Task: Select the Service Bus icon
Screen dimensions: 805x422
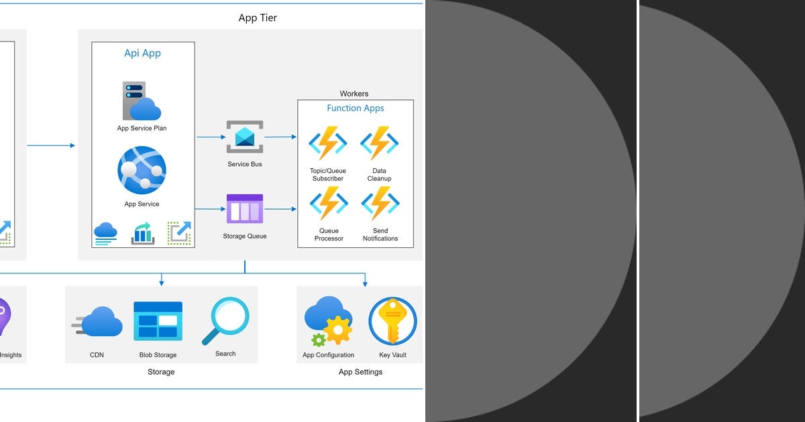Action: pyautogui.click(x=244, y=139)
